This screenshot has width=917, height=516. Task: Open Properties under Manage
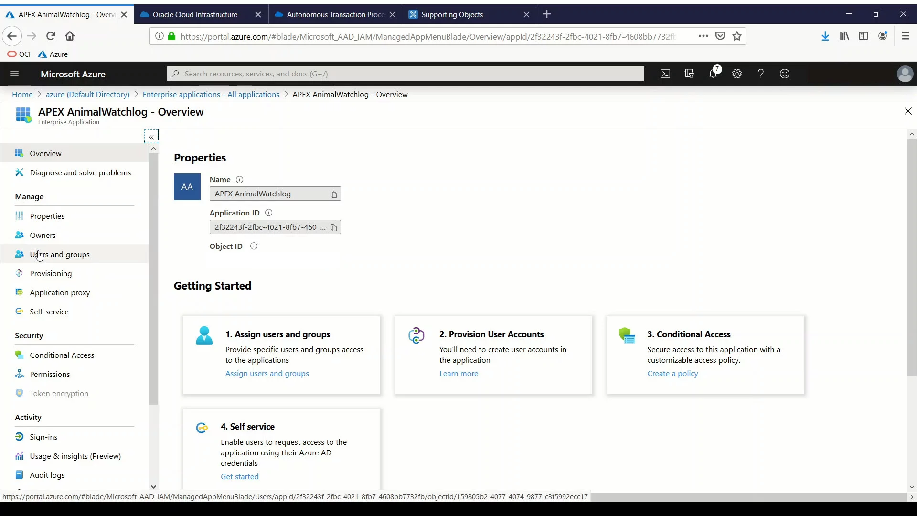(75, 216)
